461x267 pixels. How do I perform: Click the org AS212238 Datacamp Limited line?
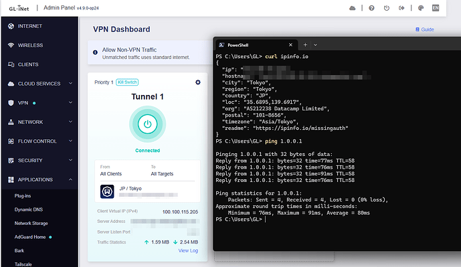tap(276, 109)
